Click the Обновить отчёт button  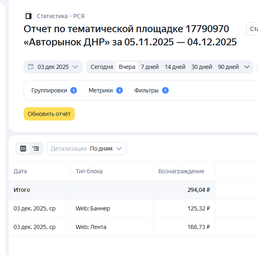49,114
